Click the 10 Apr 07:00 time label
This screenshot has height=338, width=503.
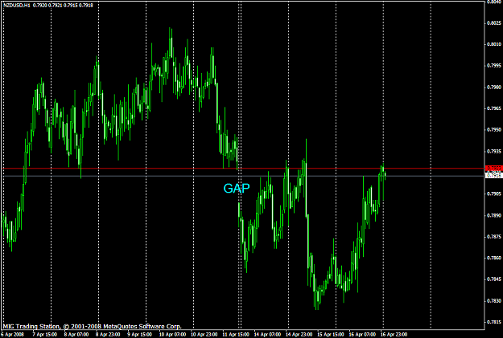click(172, 335)
